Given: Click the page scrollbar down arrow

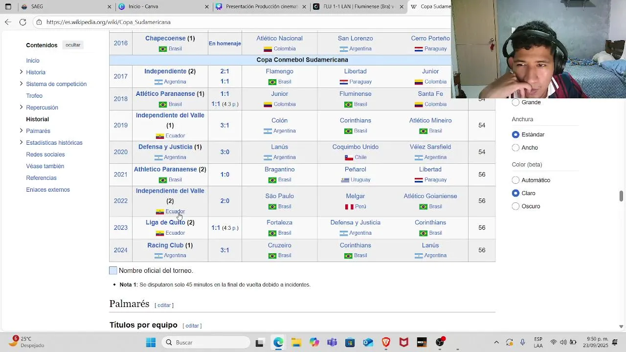Looking at the screenshot, I should coord(621,327).
